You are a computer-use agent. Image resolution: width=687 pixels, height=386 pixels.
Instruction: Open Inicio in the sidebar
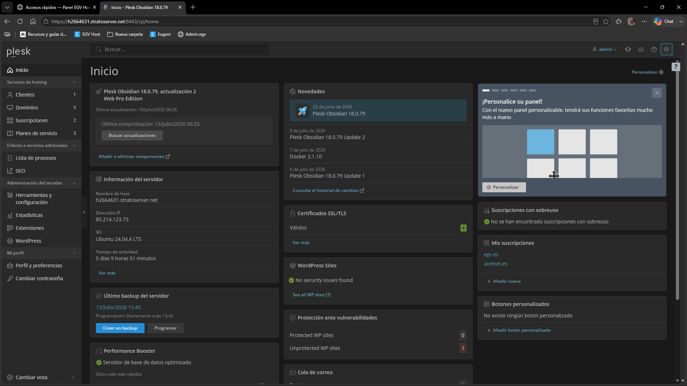click(x=42, y=70)
